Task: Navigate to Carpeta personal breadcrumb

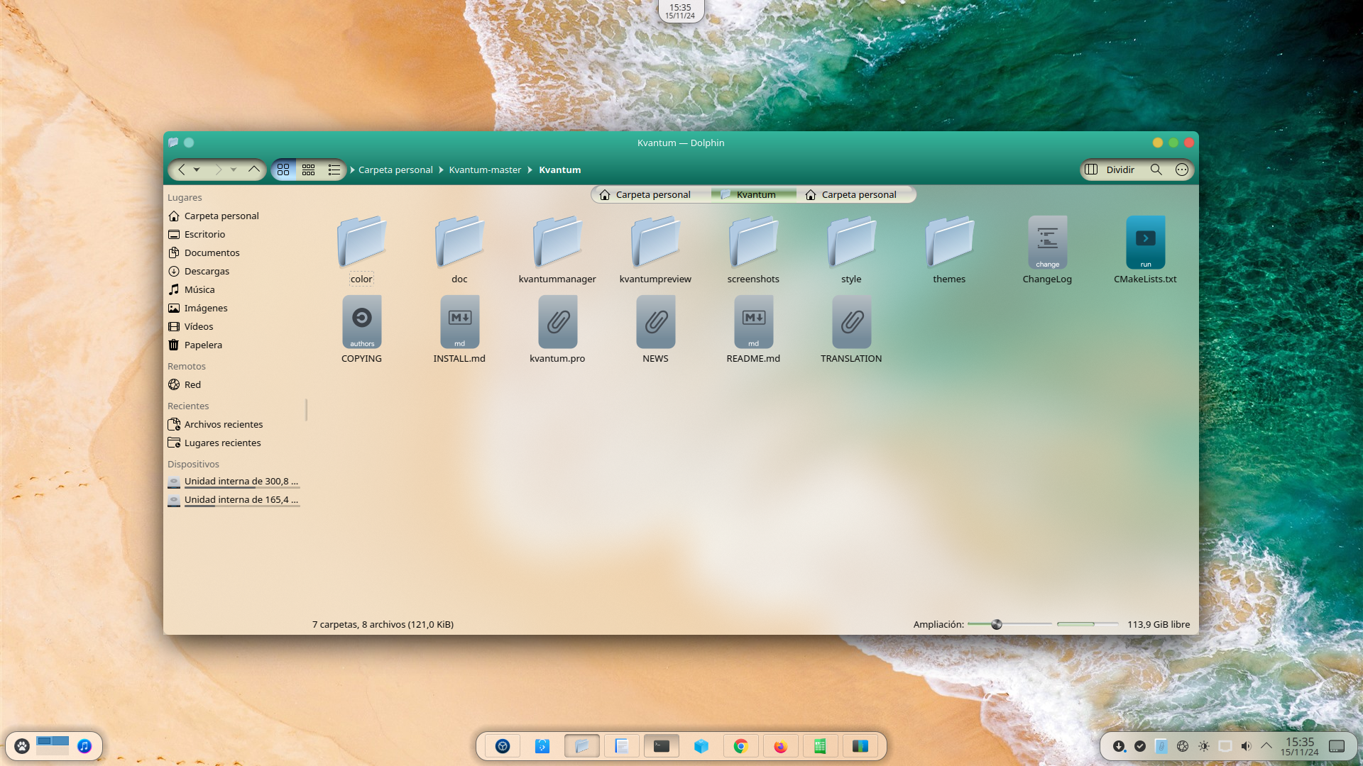Action: point(395,170)
